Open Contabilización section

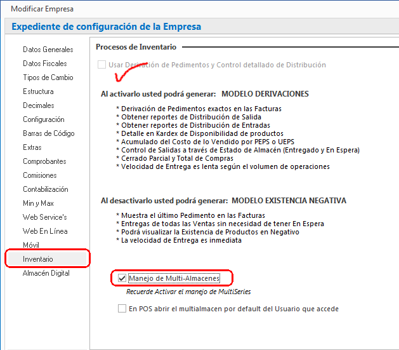click(45, 189)
